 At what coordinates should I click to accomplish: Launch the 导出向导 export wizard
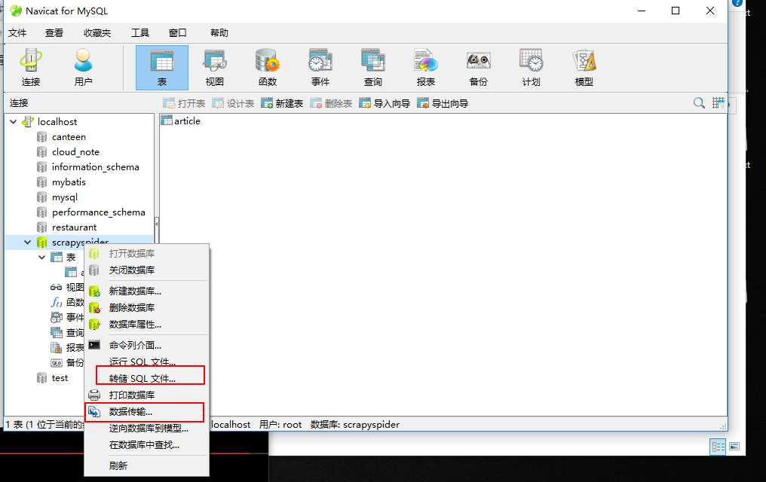[443, 103]
